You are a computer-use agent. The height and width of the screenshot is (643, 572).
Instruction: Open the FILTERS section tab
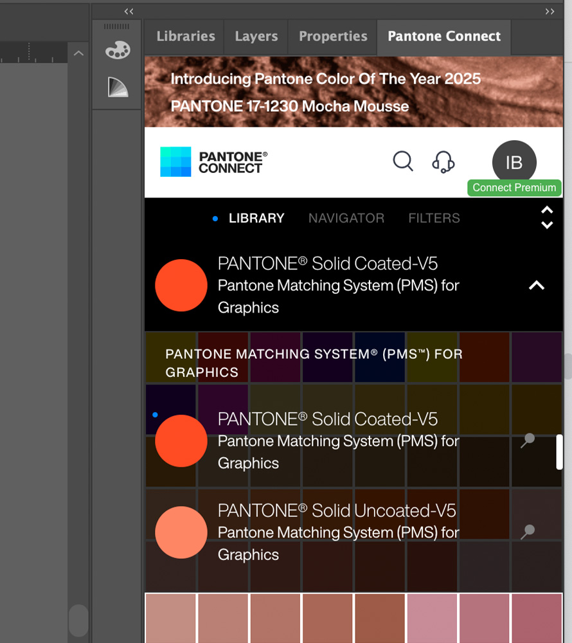tap(434, 218)
